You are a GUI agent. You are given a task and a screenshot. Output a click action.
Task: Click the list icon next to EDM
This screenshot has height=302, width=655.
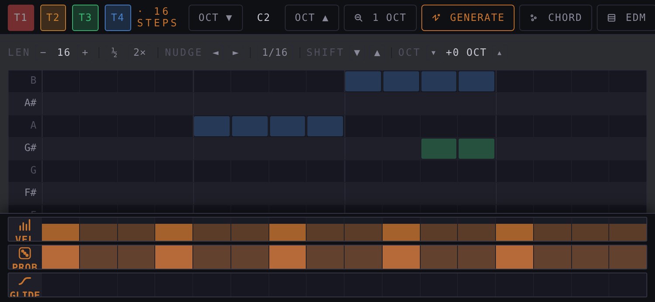point(612,18)
